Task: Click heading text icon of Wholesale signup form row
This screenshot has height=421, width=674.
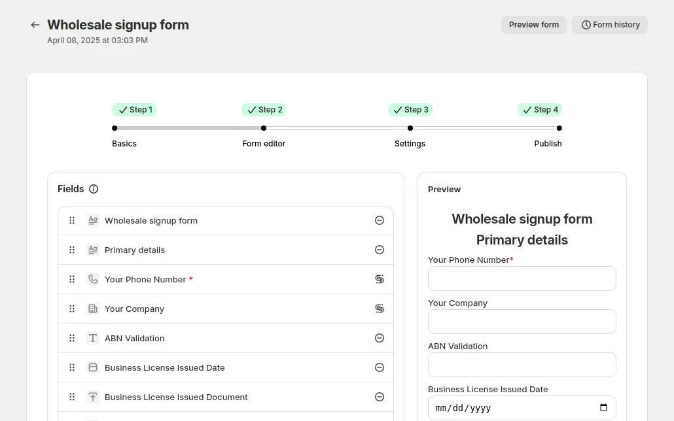Action: (93, 221)
